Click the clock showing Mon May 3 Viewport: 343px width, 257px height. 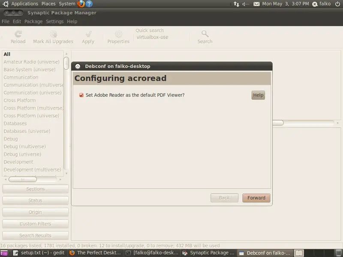286,4
